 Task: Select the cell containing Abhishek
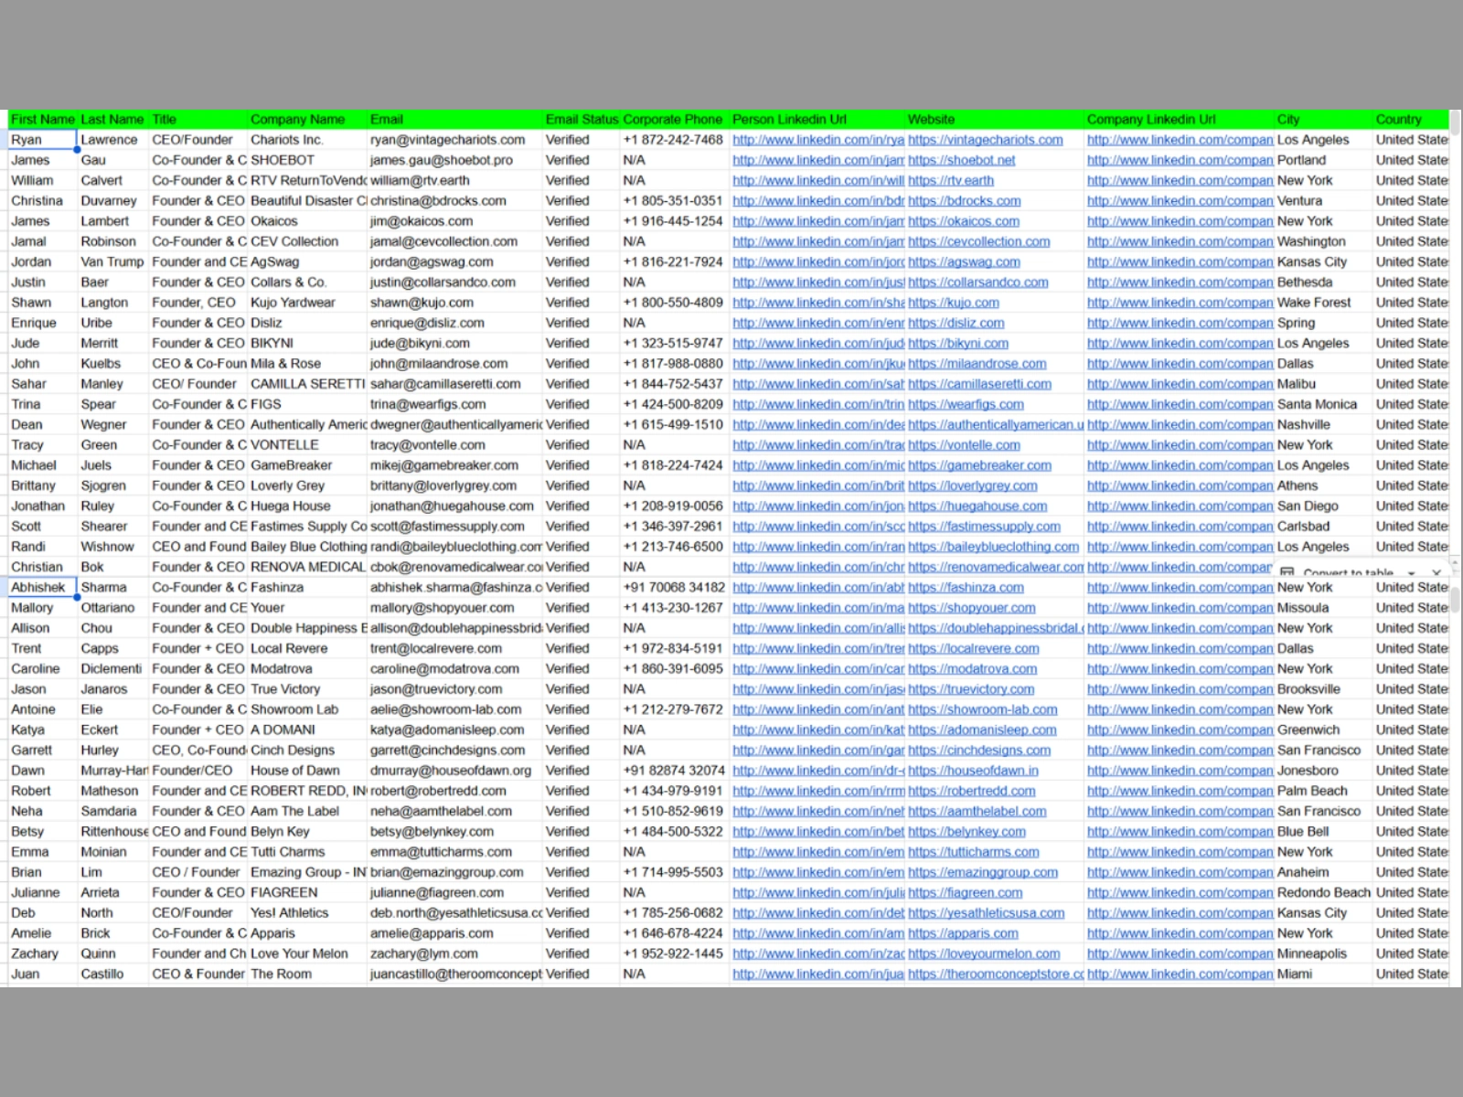[43, 588]
